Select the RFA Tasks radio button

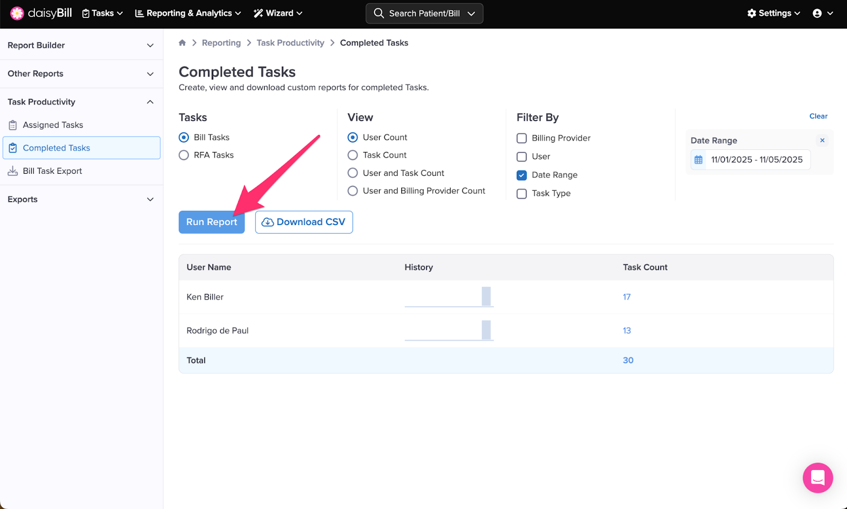point(184,155)
